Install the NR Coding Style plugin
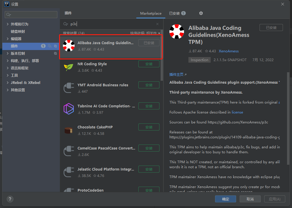The width and height of the screenshot is (292, 208). (149, 64)
